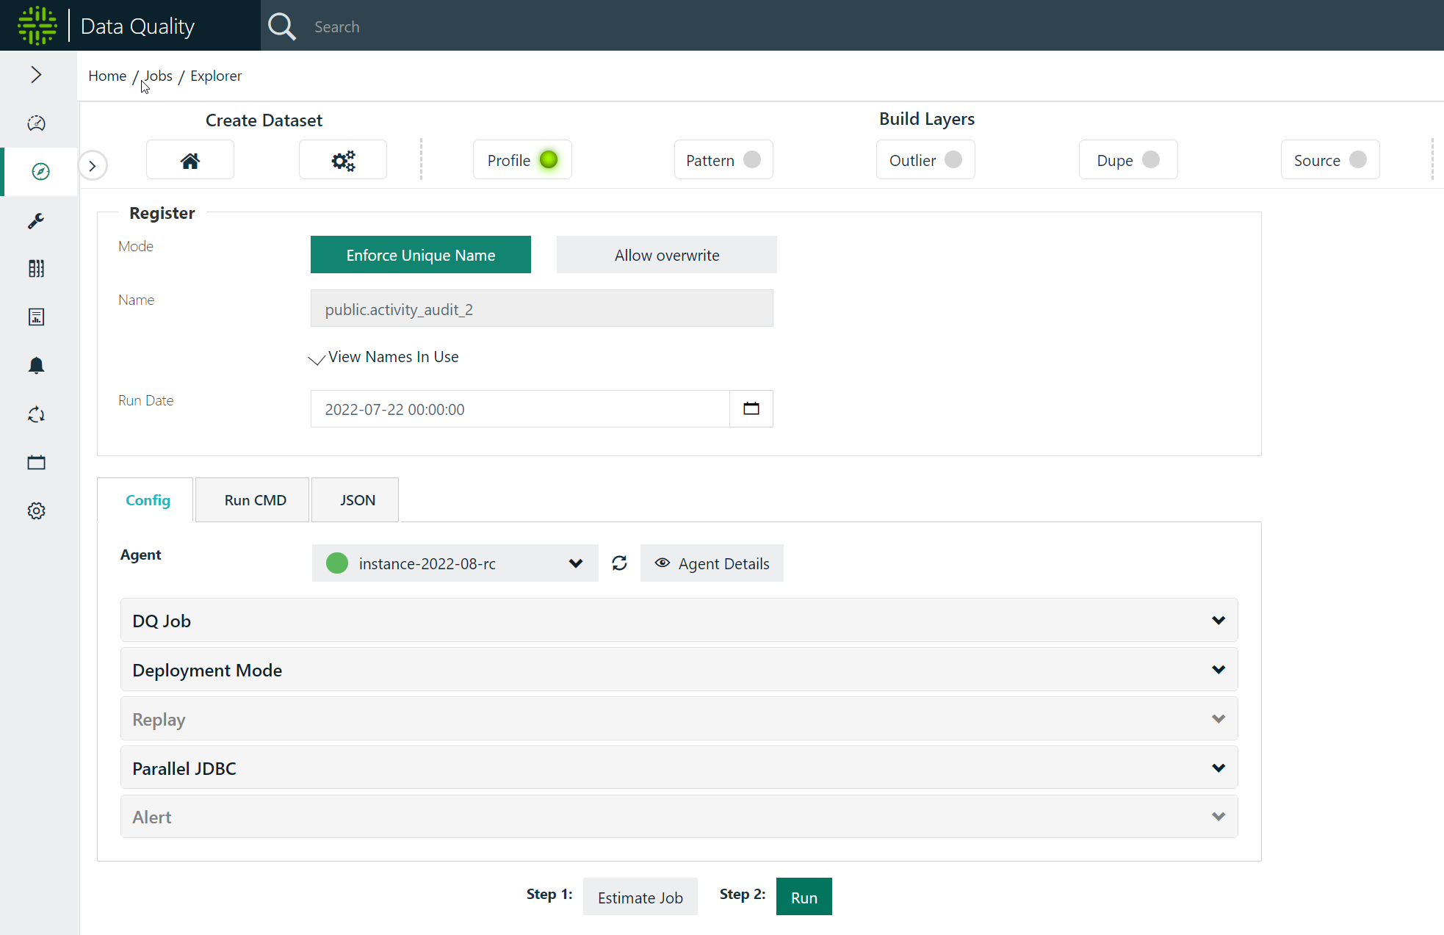Image resolution: width=1444 pixels, height=935 pixels.
Task: Open the Agent instance dropdown
Action: [455, 563]
